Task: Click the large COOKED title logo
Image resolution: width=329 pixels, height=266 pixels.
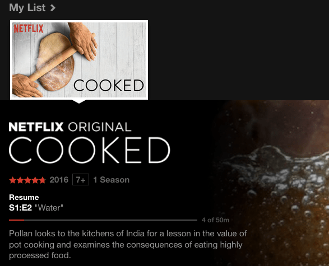Action: pyautogui.click(x=90, y=150)
